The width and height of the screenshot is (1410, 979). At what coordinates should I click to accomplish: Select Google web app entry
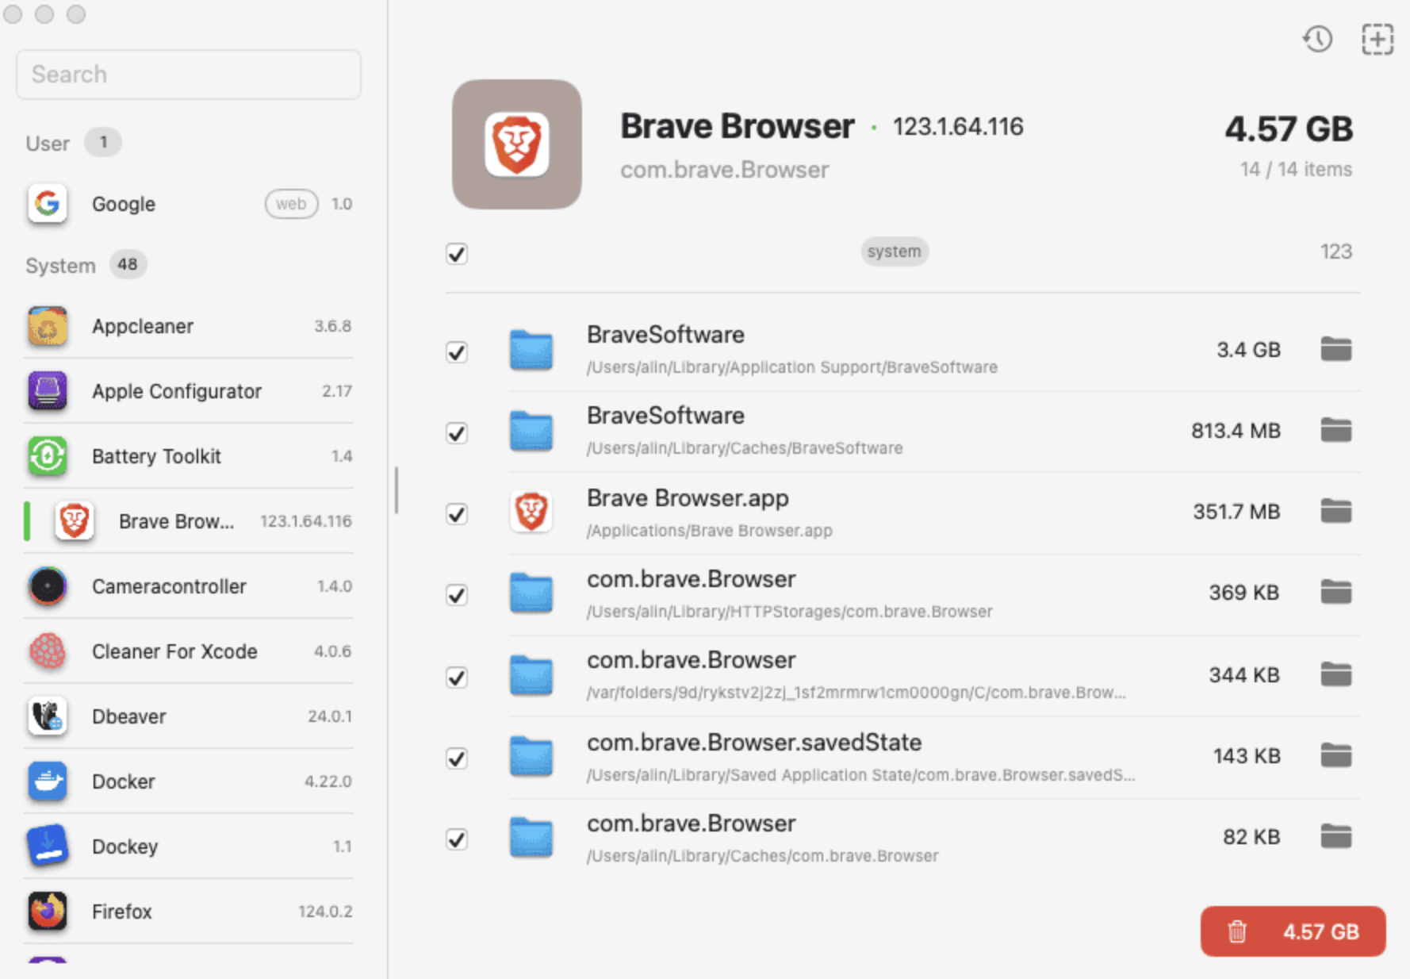(x=189, y=204)
